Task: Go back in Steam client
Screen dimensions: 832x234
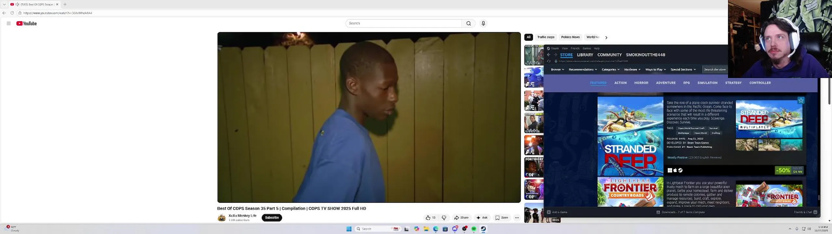Action: click(x=549, y=55)
